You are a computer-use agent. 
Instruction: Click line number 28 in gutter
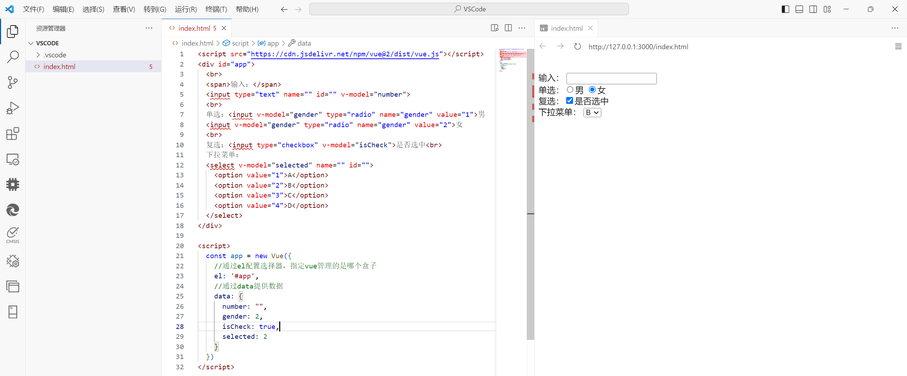tap(180, 326)
